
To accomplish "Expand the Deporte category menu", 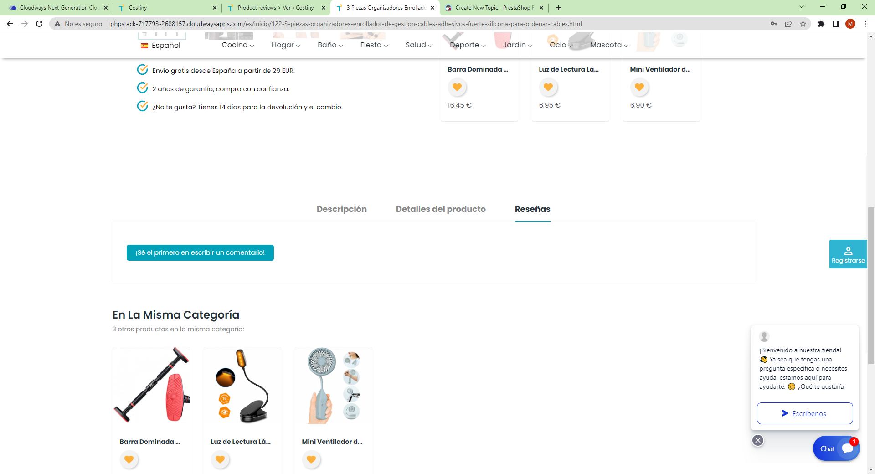I will [x=468, y=45].
